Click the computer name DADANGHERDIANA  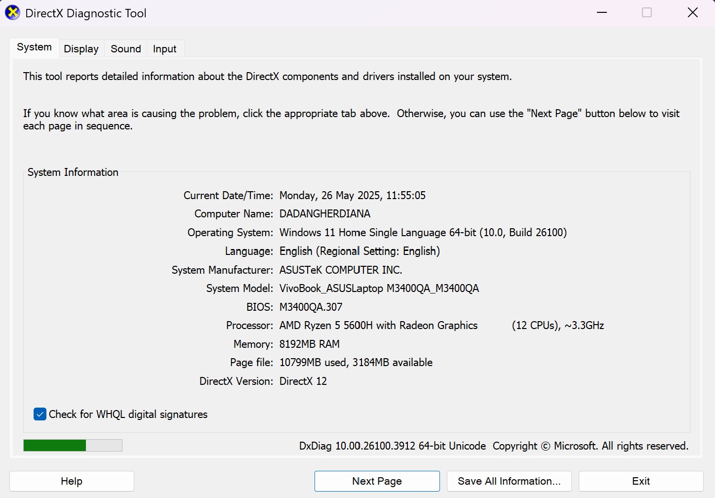325,214
